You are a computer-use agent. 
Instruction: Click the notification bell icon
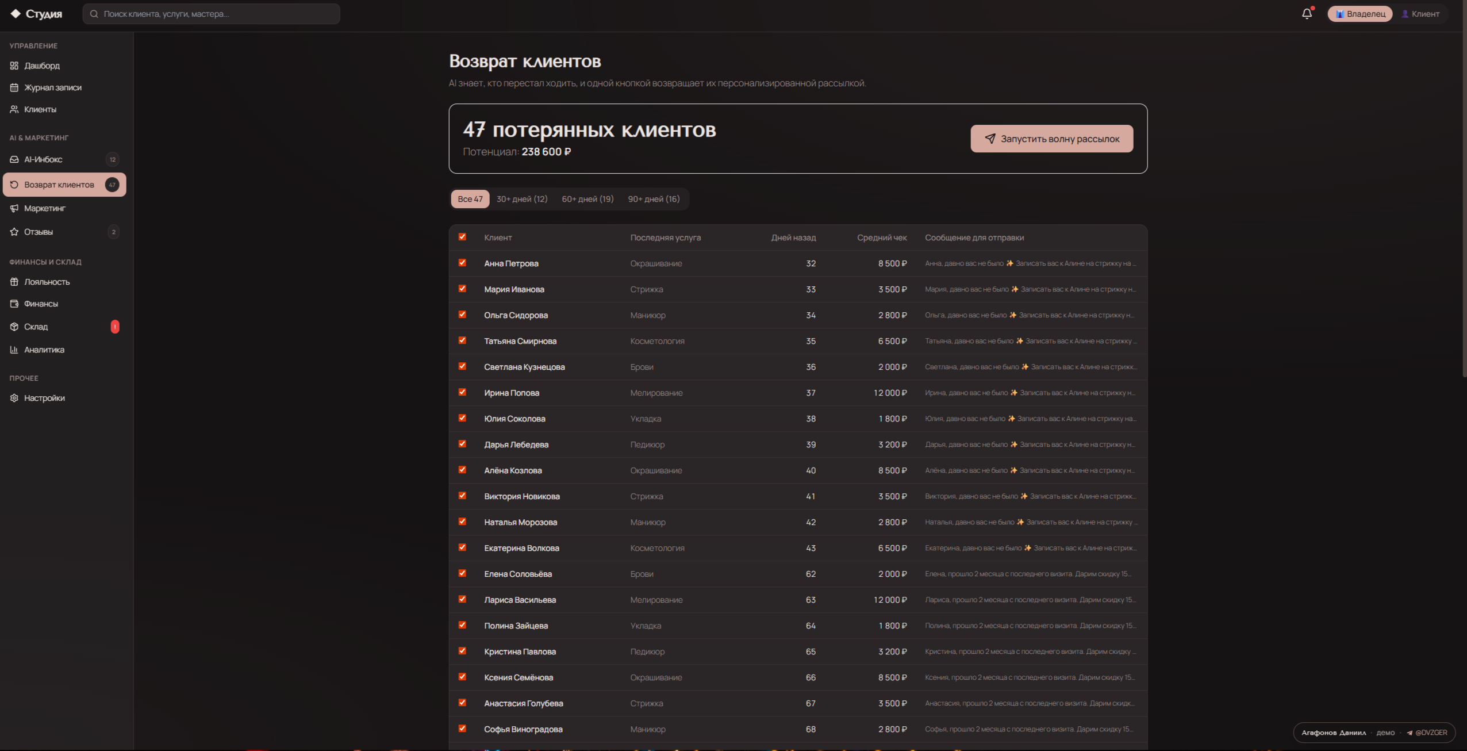[1307, 14]
